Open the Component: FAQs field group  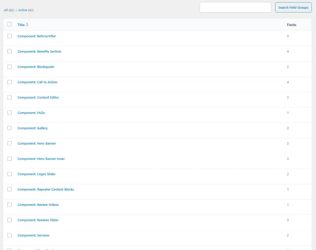click(31, 113)
